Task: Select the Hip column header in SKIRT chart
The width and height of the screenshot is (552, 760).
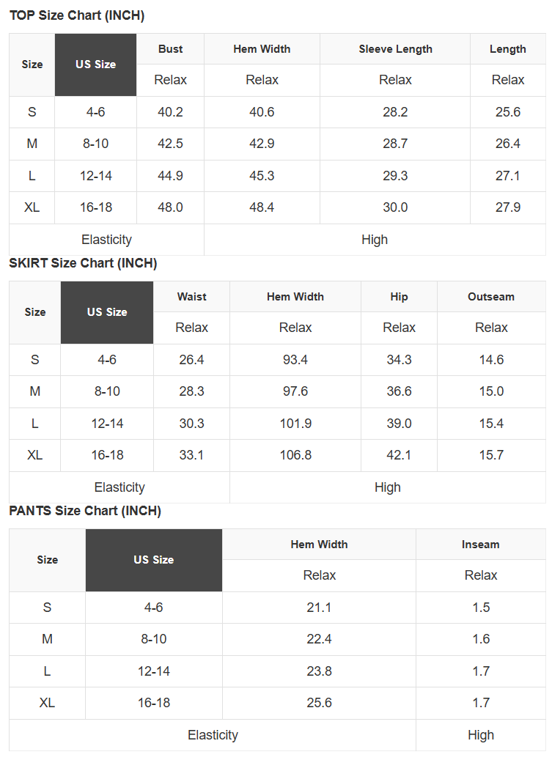Action: click(399, 297)
